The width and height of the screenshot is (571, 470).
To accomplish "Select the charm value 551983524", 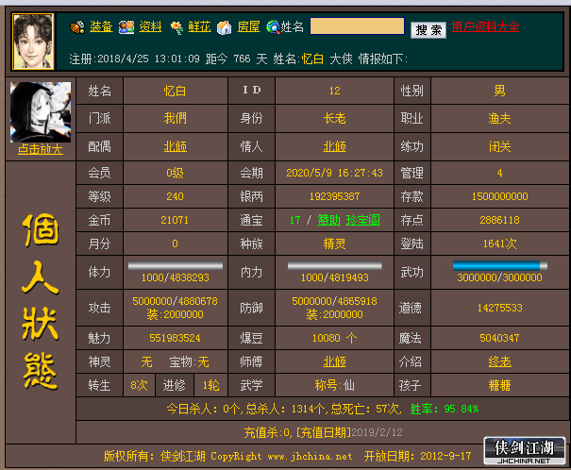I will coord(176,338).
